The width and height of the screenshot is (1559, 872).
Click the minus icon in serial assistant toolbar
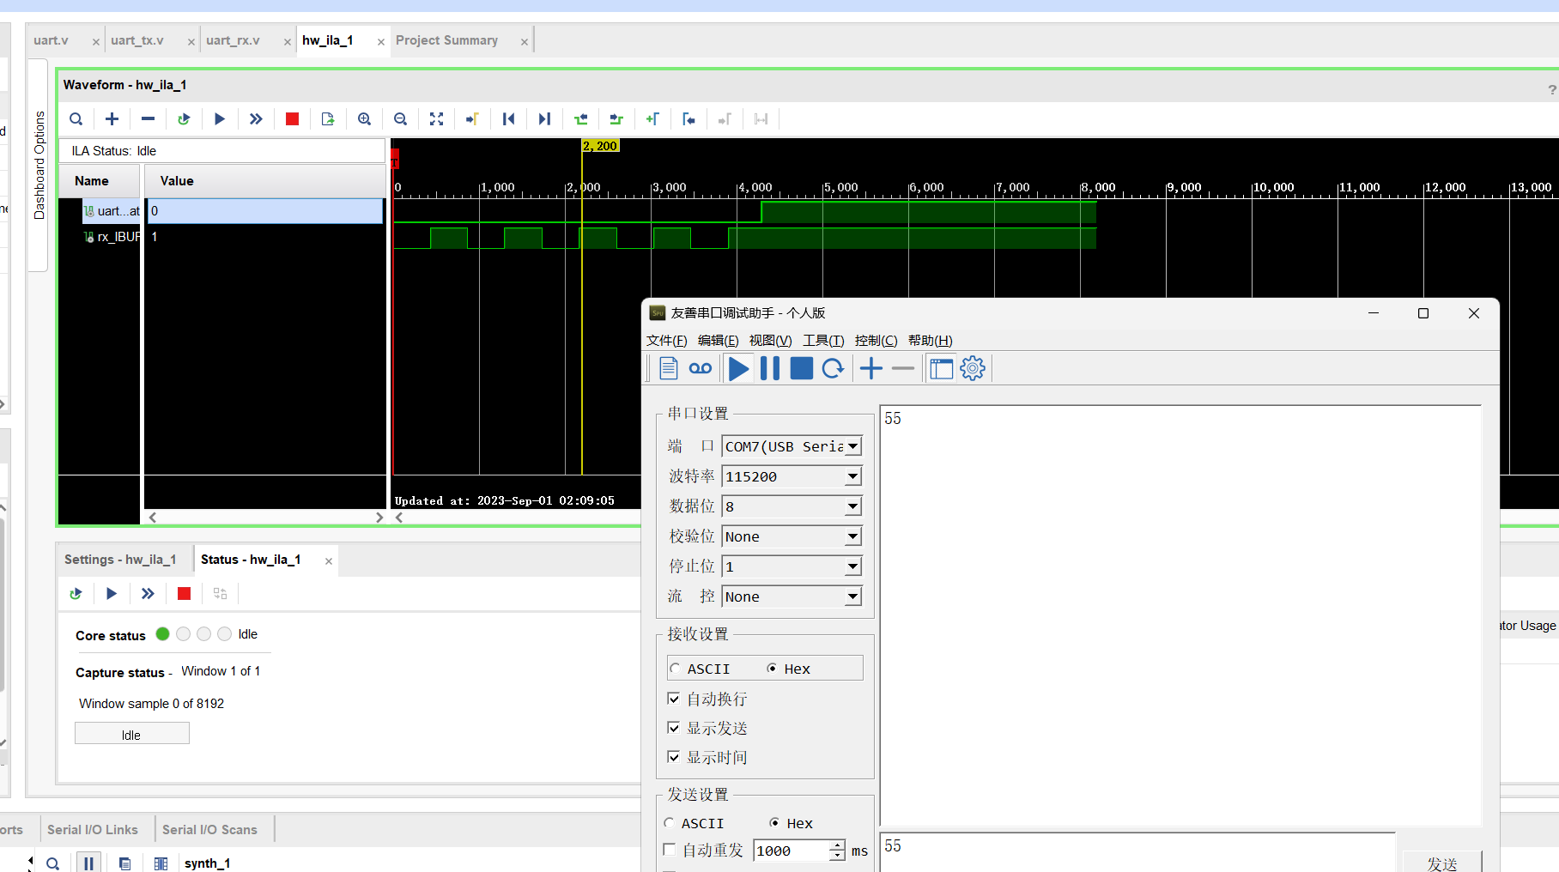[x=903, y=368]
